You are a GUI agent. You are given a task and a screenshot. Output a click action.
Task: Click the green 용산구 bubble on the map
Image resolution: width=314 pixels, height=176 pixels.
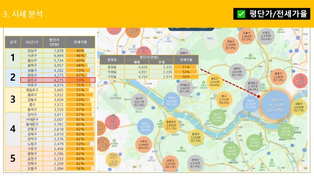(x=217, y=117)
